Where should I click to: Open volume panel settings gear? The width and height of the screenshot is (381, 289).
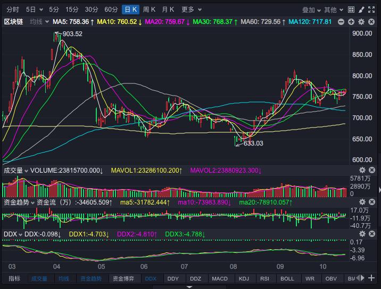362,170
